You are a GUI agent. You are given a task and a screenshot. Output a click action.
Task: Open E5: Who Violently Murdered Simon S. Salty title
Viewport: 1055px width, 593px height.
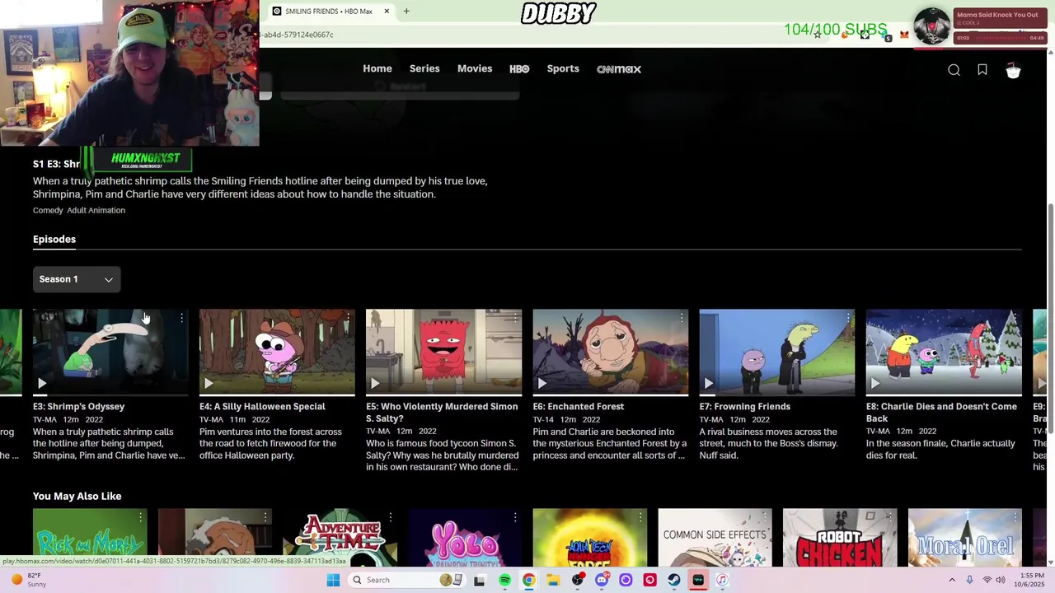(442, 412)
